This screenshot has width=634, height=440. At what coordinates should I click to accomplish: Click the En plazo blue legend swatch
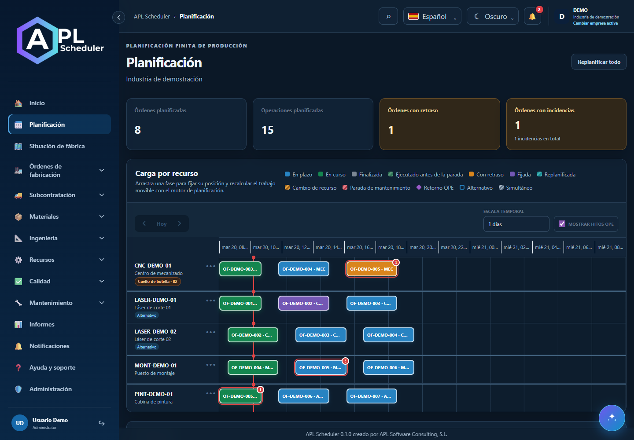pos(288,174)
